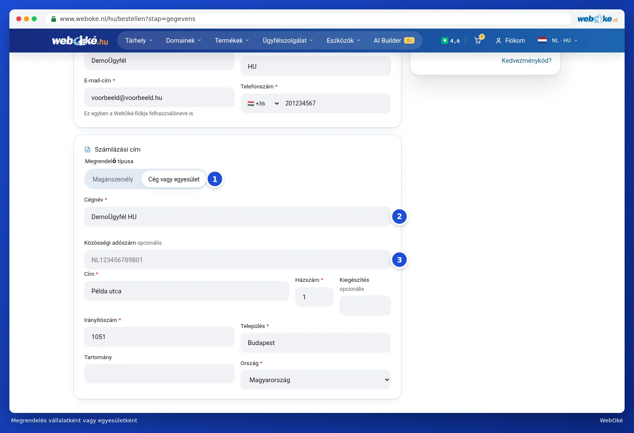Click the Cím street field Példa utca

[187, 291]
